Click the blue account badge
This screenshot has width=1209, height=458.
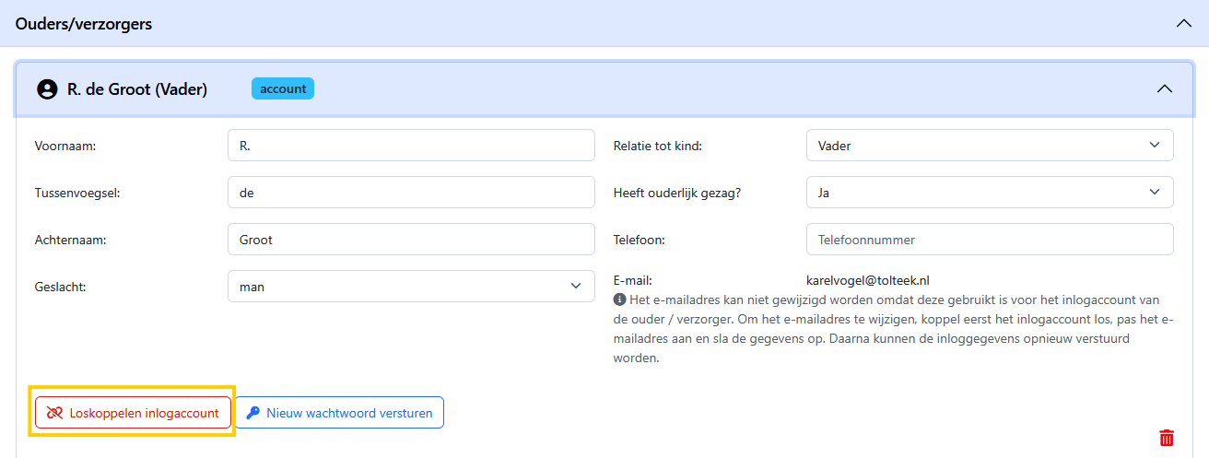click(x=283, y=88)
